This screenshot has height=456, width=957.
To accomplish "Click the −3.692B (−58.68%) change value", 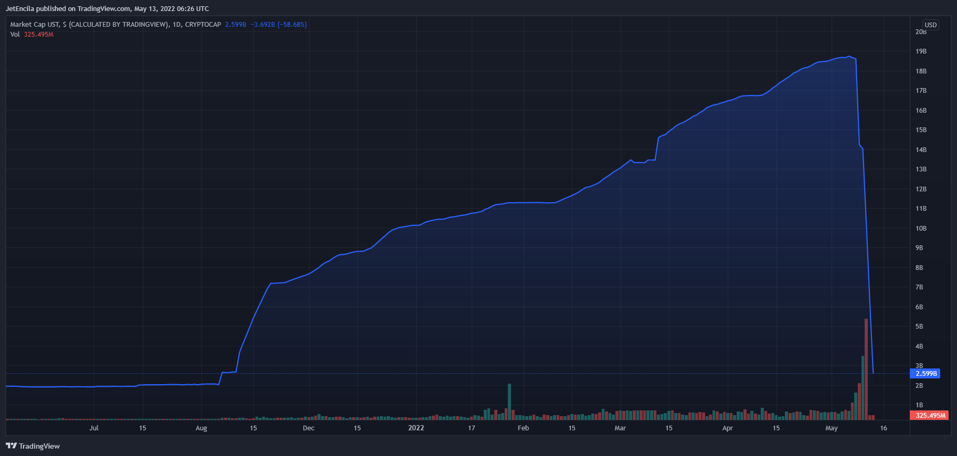I will tap(279, 25).
